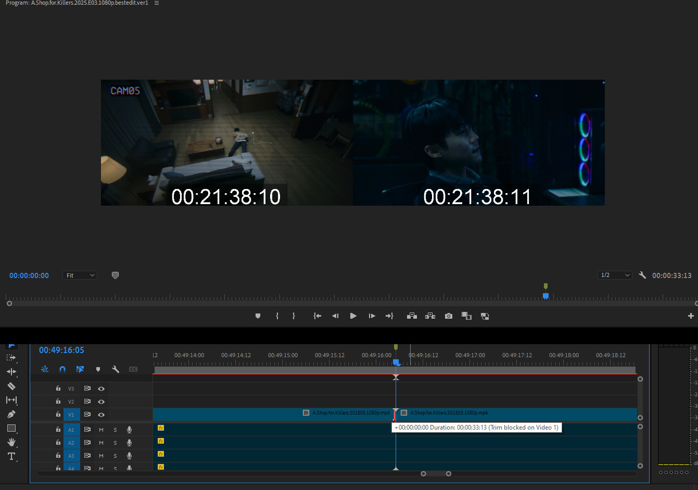
Task: Hide the V1 track output
Action: click(101, 415)
